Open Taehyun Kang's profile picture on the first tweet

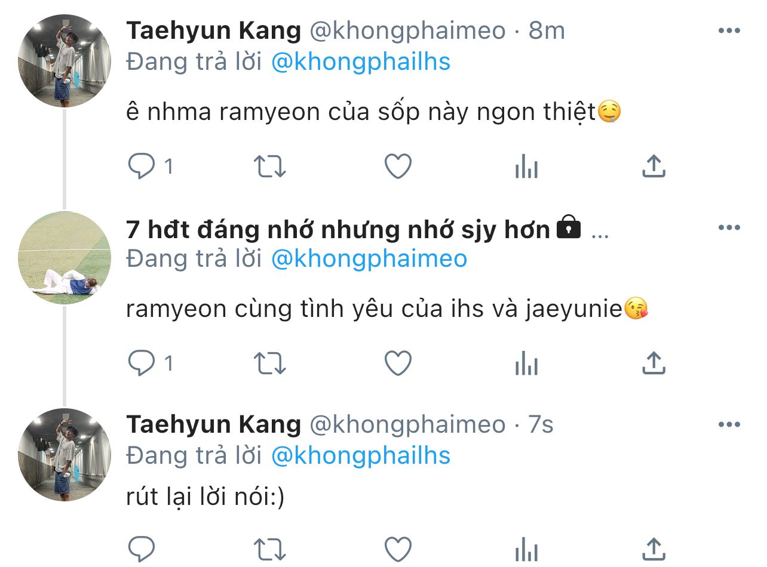(65, 61)
